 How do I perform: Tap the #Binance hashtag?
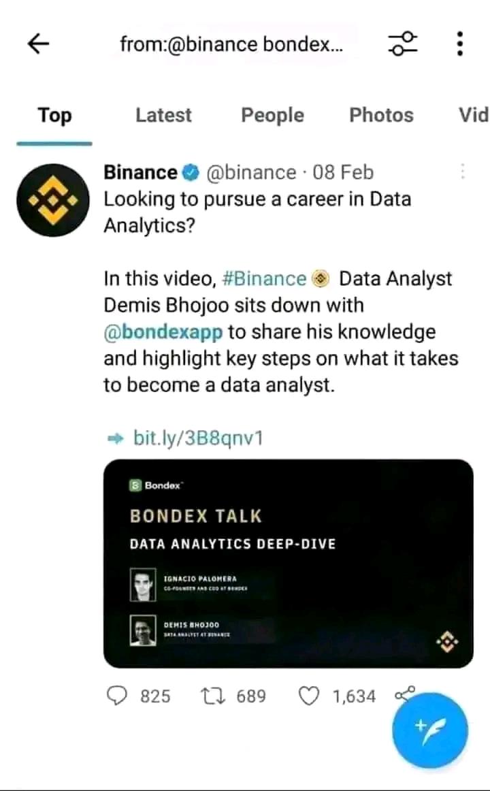click(x=264, y=279)
